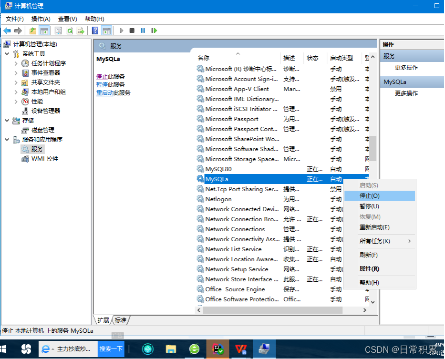This screenshot has height=359, width=445.
Task: Click the 停止 this service link
Action: point(102,77)
